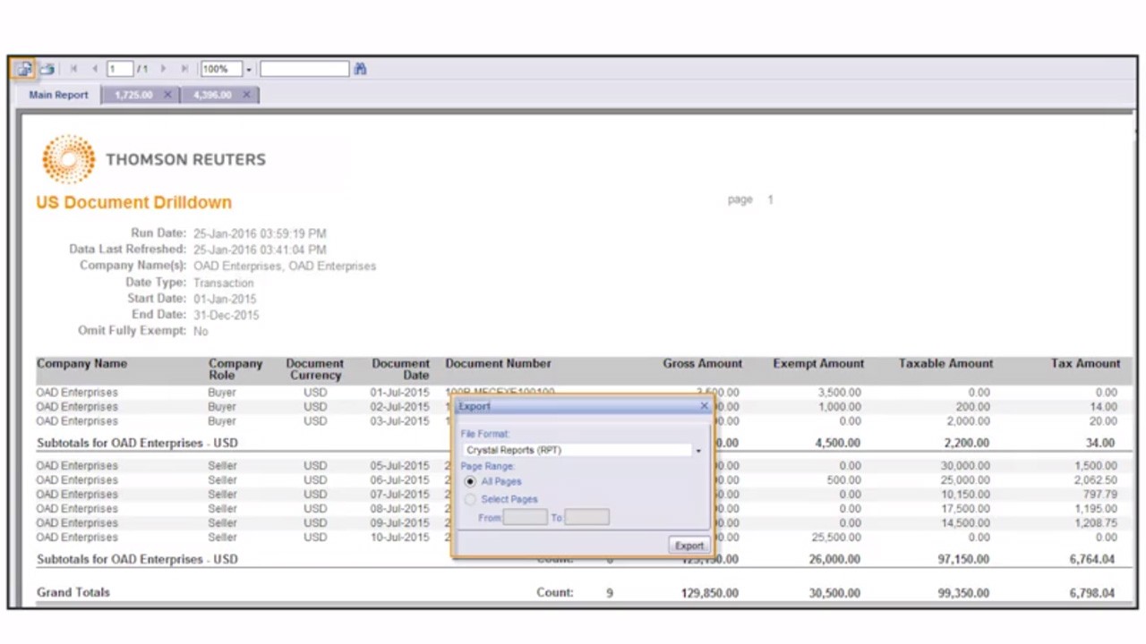The width and height of the screenshot is (1146, 644).
Task: Click the next page arrow
Action: pos(163,69)
